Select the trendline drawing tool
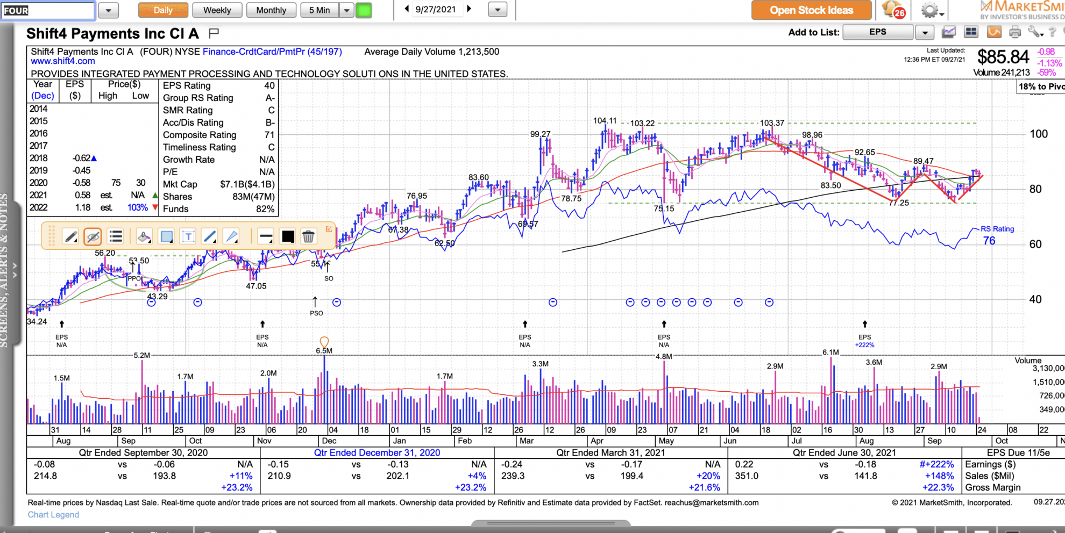The width and height of the screenshot is (1065, 533). 210,236
